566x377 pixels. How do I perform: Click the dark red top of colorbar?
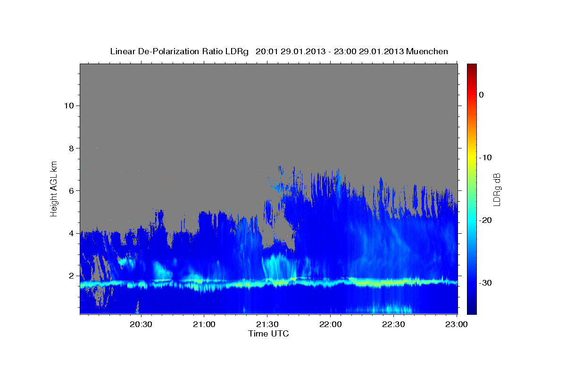pyautogui.click(x=472, y=67)
